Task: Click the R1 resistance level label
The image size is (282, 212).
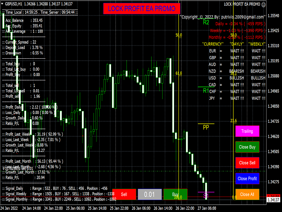Action: click(206, 91)
